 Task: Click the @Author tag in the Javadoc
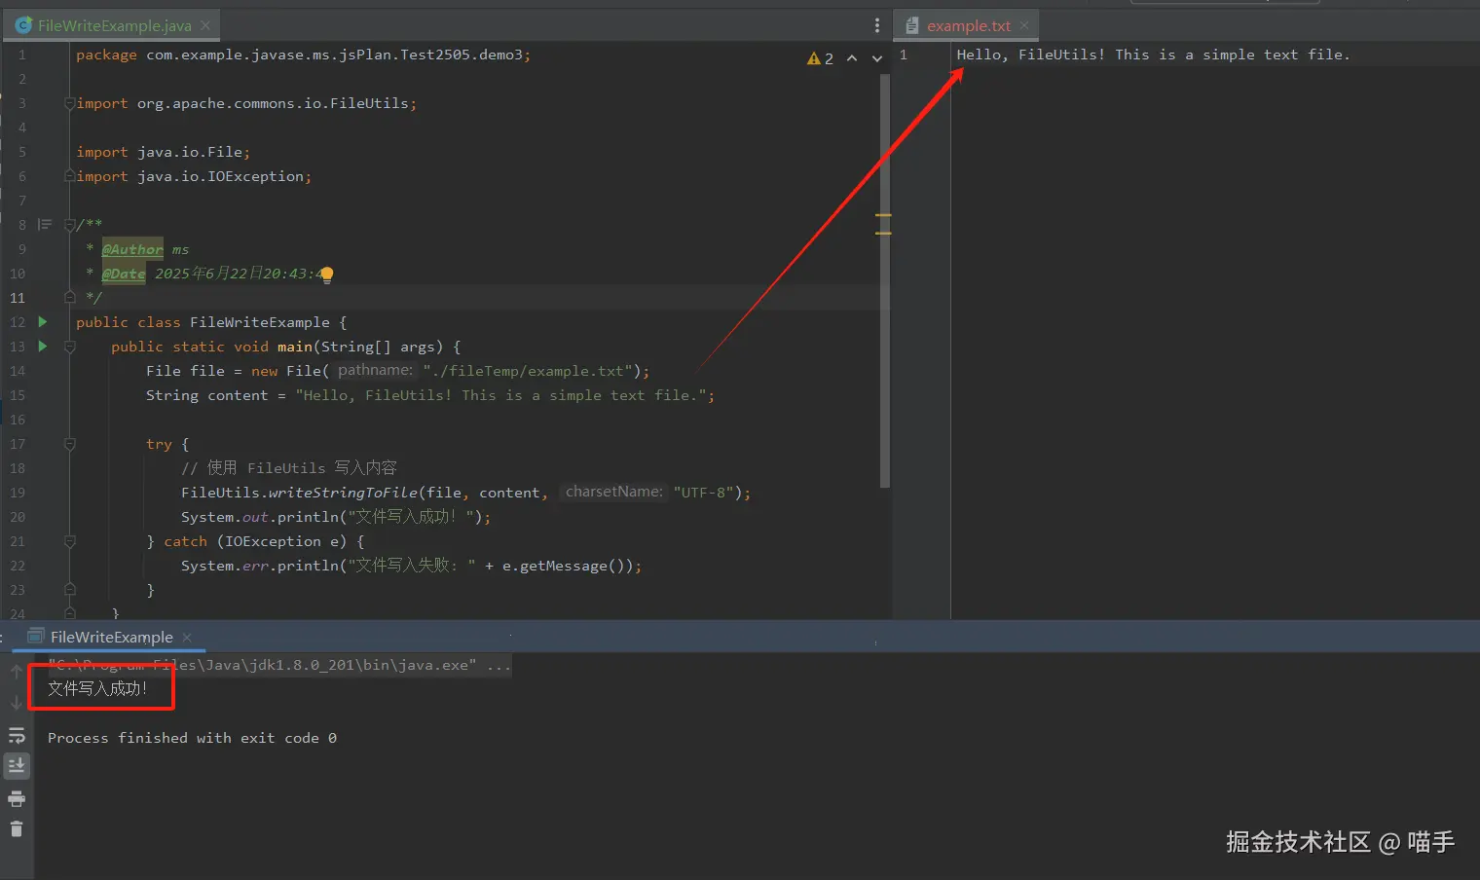point(132,249)
